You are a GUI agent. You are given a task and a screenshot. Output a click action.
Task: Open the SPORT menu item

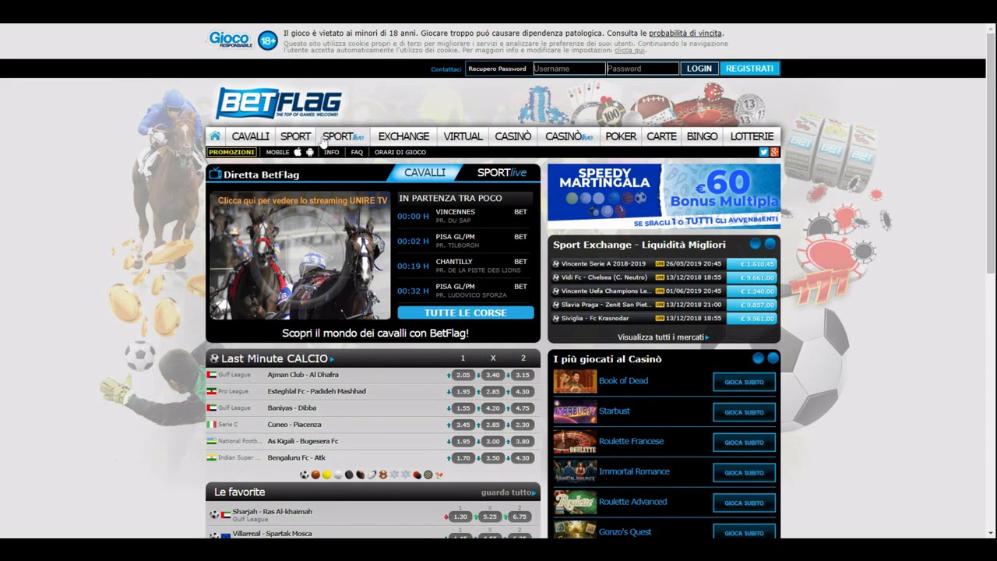click(295, 136)
